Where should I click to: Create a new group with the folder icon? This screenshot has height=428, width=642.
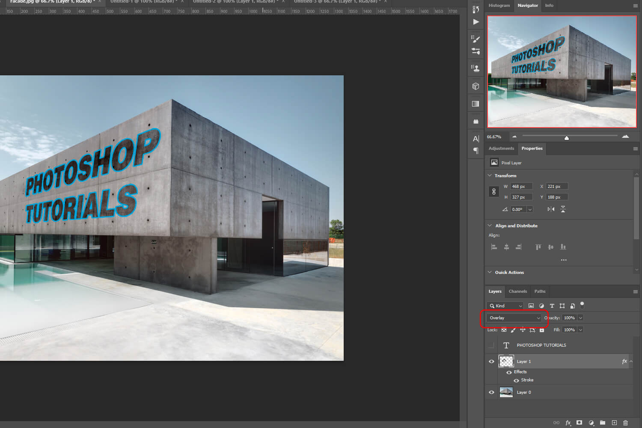pyautogui.click(x=602, y=423)
